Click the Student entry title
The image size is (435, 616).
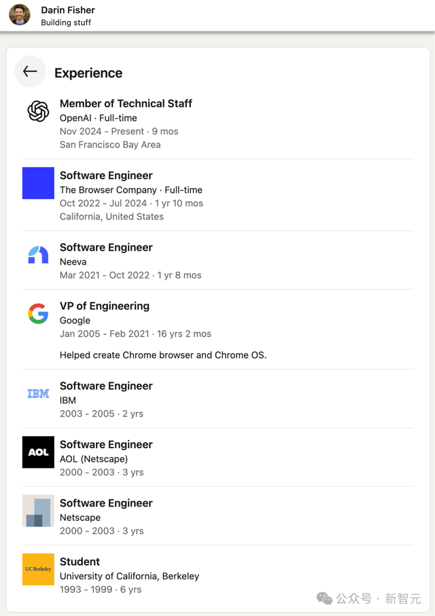80,562
